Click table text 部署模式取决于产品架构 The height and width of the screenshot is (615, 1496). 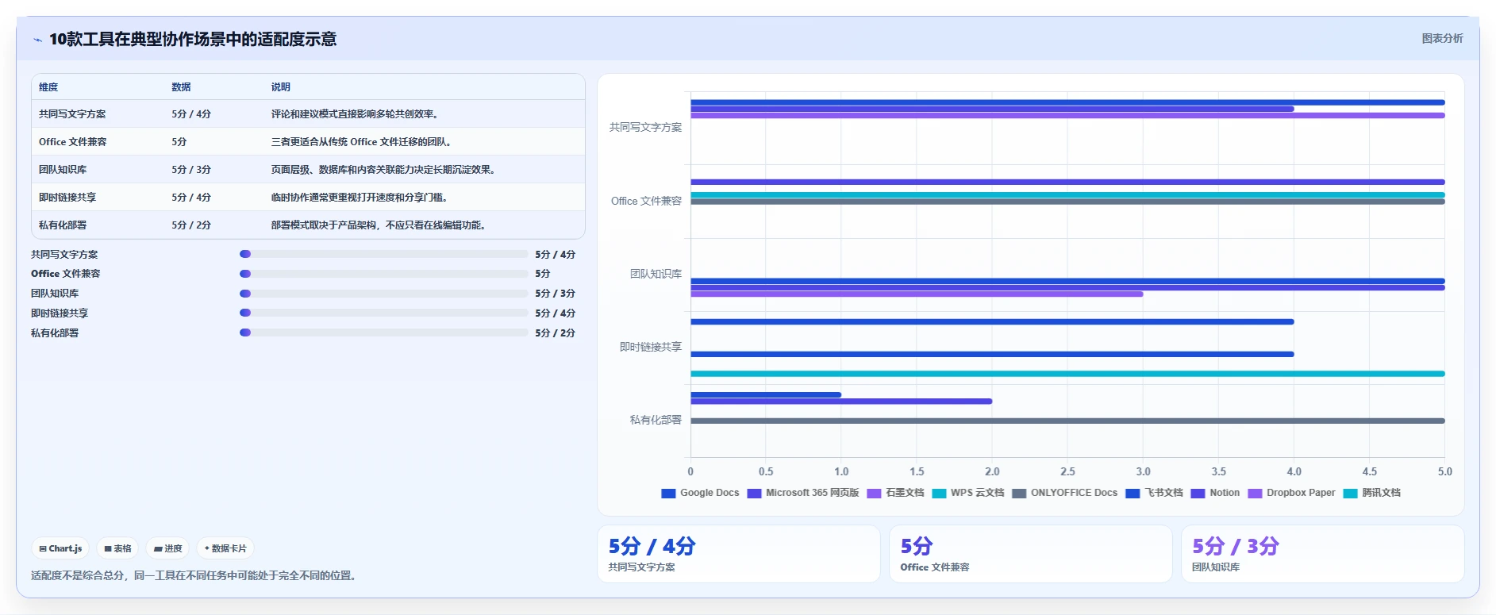click(324, 225)
